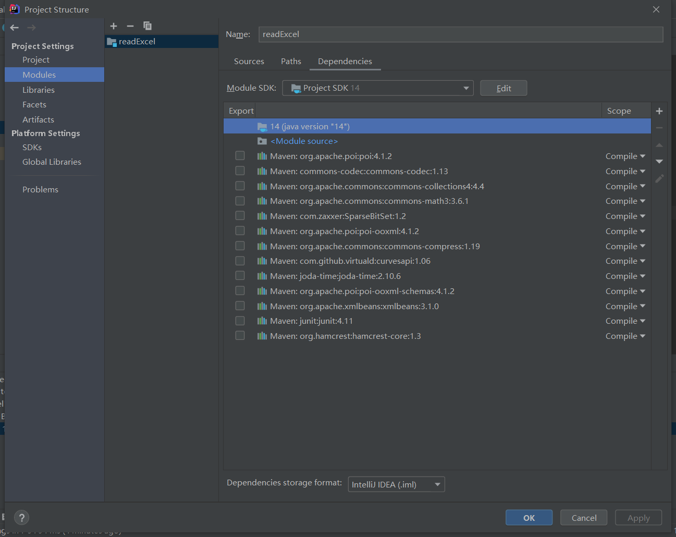Open Global Libraries settings
The width and height of the screenshot is (676, 537).
(52, 162)
